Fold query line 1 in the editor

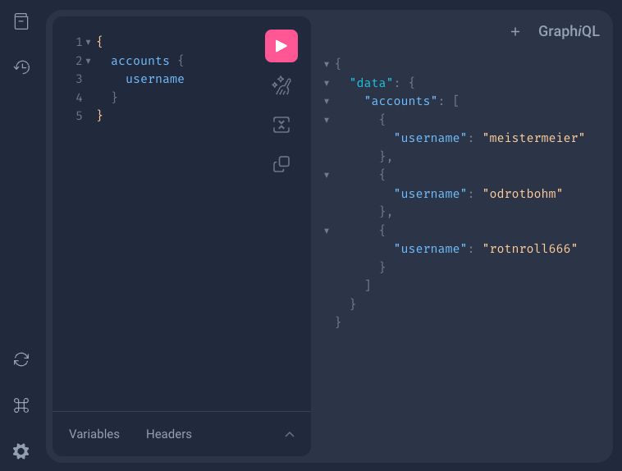tap(89, 42)
